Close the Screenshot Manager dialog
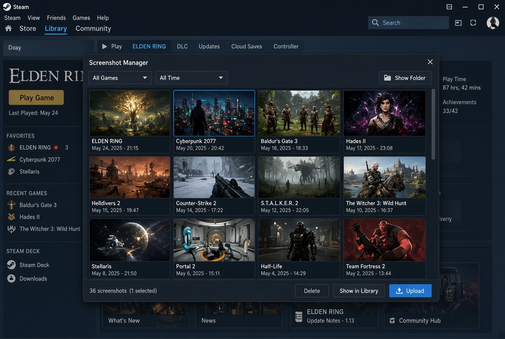 430,62
